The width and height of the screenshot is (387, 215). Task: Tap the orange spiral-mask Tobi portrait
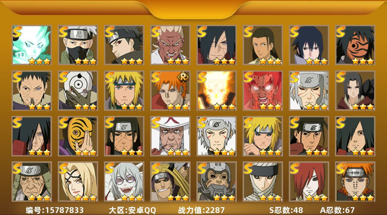pos(355,45)
